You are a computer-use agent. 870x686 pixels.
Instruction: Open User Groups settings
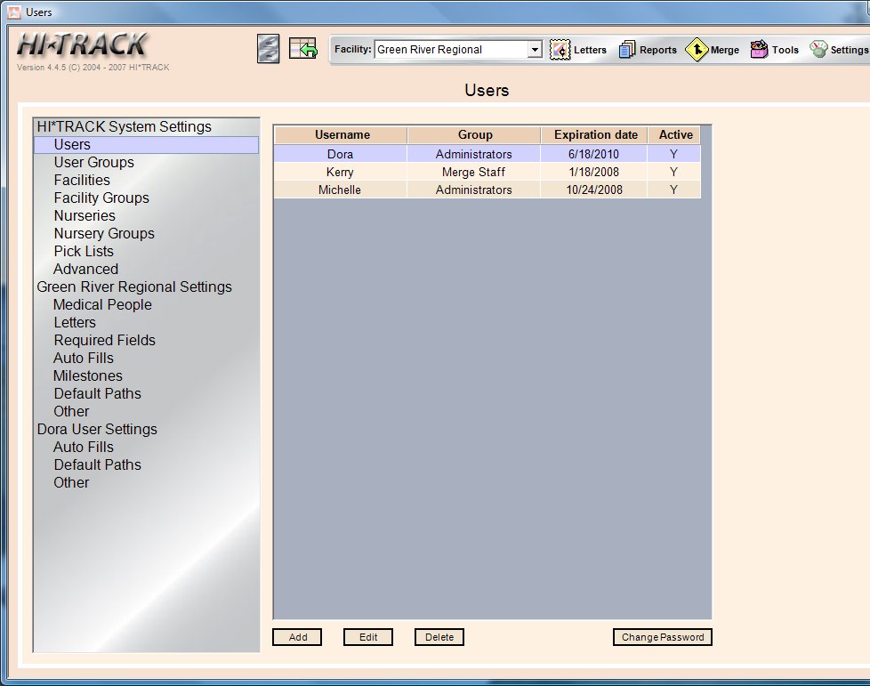[x=93, y=163]
